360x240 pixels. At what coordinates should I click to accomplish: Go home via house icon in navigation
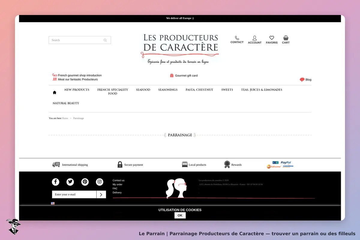(55, 92)
